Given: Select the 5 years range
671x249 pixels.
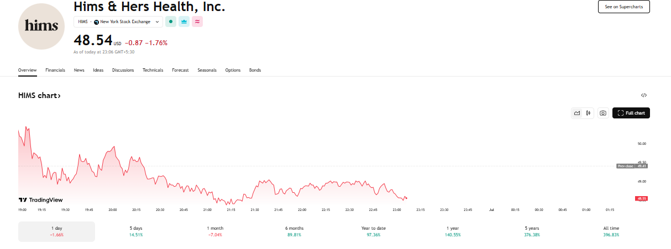Looking at the screenshot, I should tap(532, 231).
